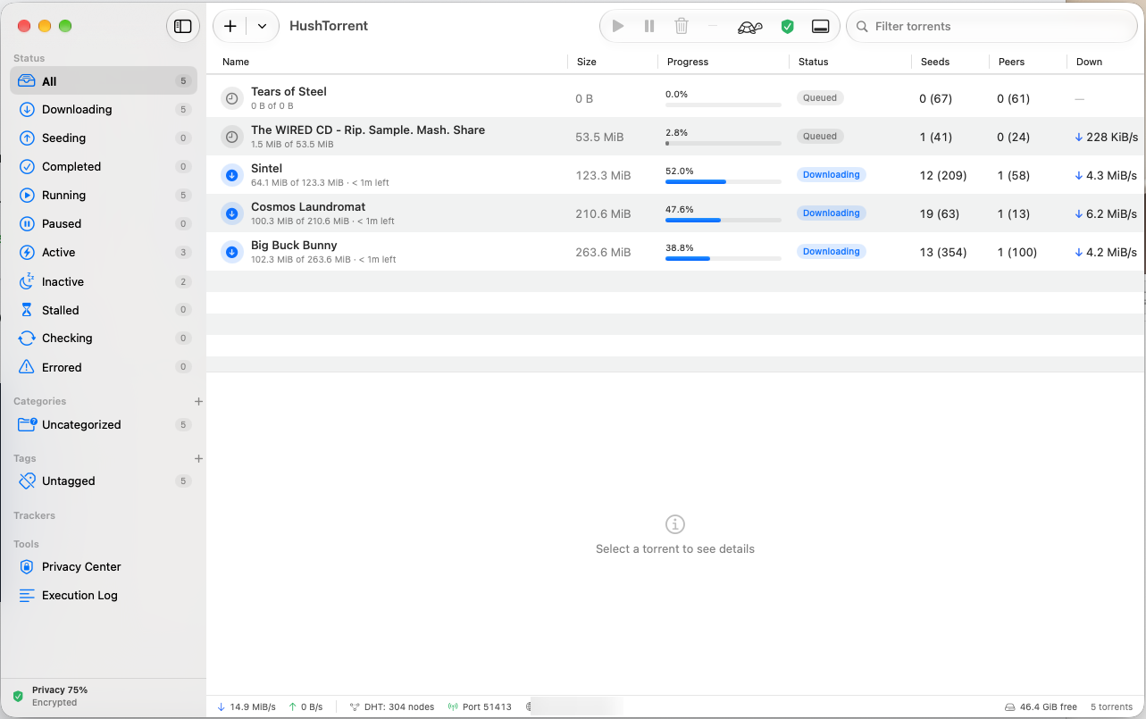Select the Uncategorized category
The width and height of the screenshot is (1146, 719).
click(104, 425)
